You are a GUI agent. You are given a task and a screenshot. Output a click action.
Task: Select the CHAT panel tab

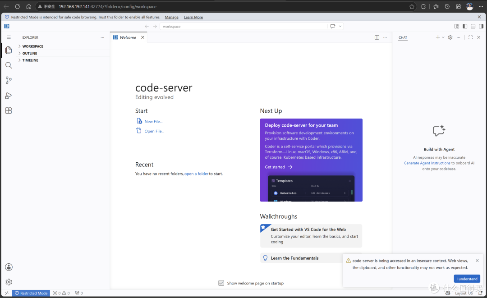pyautogui.click(x=403, y=37)
